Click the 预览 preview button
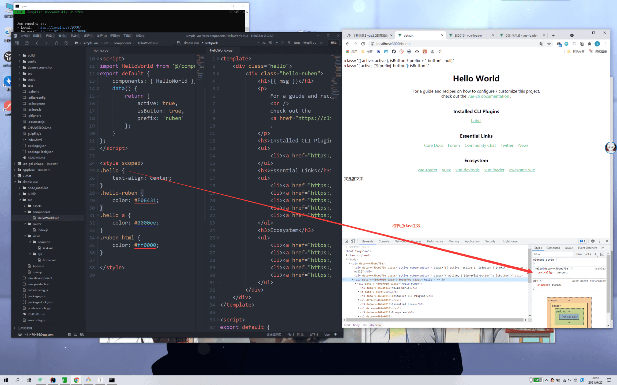The image size is (617, 385). point(334,43)
